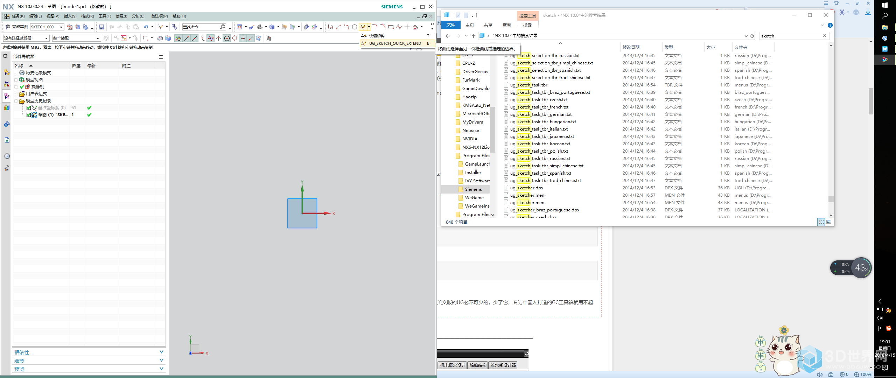Select the Line sketch tool
This screenshot has width=896, height=378.
[338, 27]
